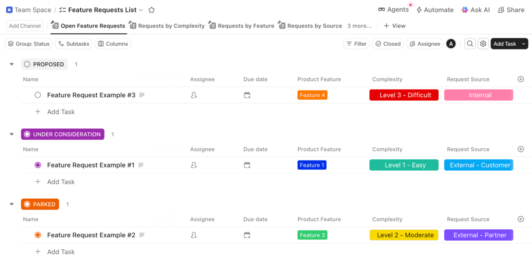Open search with the magnifier icon
The width and height of the screenshot is (532, 276).
[x=470, y=43]
